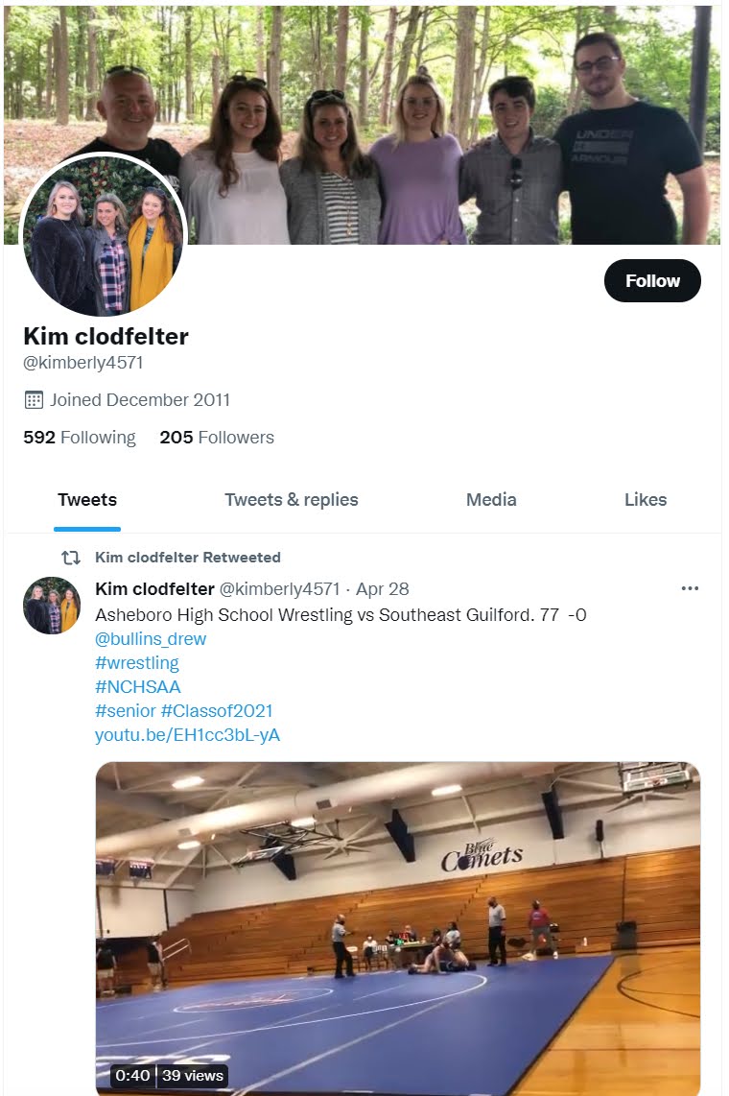The height and width of the screenshot is (1096, 729).
Task: Click the Follow button
Action: tap(652, 281)
